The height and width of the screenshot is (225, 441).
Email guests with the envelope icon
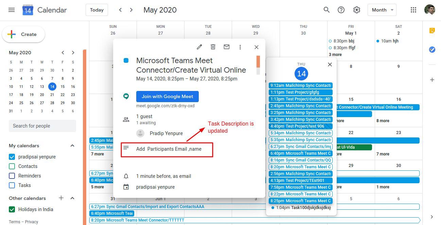pyautogui.click(x=227, y=47)
